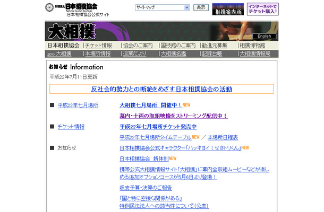Open the 日本相撲協会 新体制 link

click(x=144, y=158)
